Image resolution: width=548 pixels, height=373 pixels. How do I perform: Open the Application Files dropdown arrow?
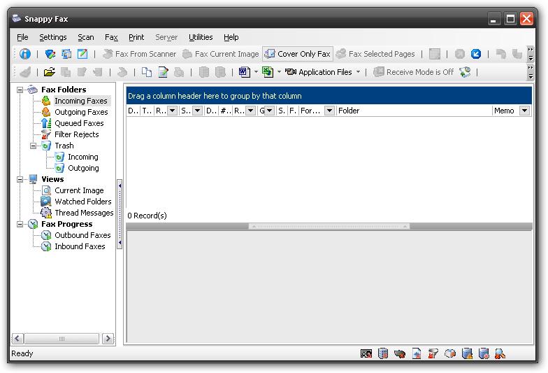(359, 72)
